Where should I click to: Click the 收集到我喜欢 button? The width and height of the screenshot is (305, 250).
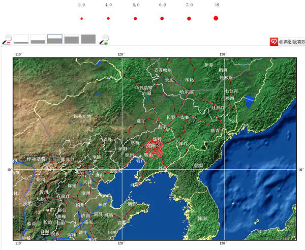291,42
